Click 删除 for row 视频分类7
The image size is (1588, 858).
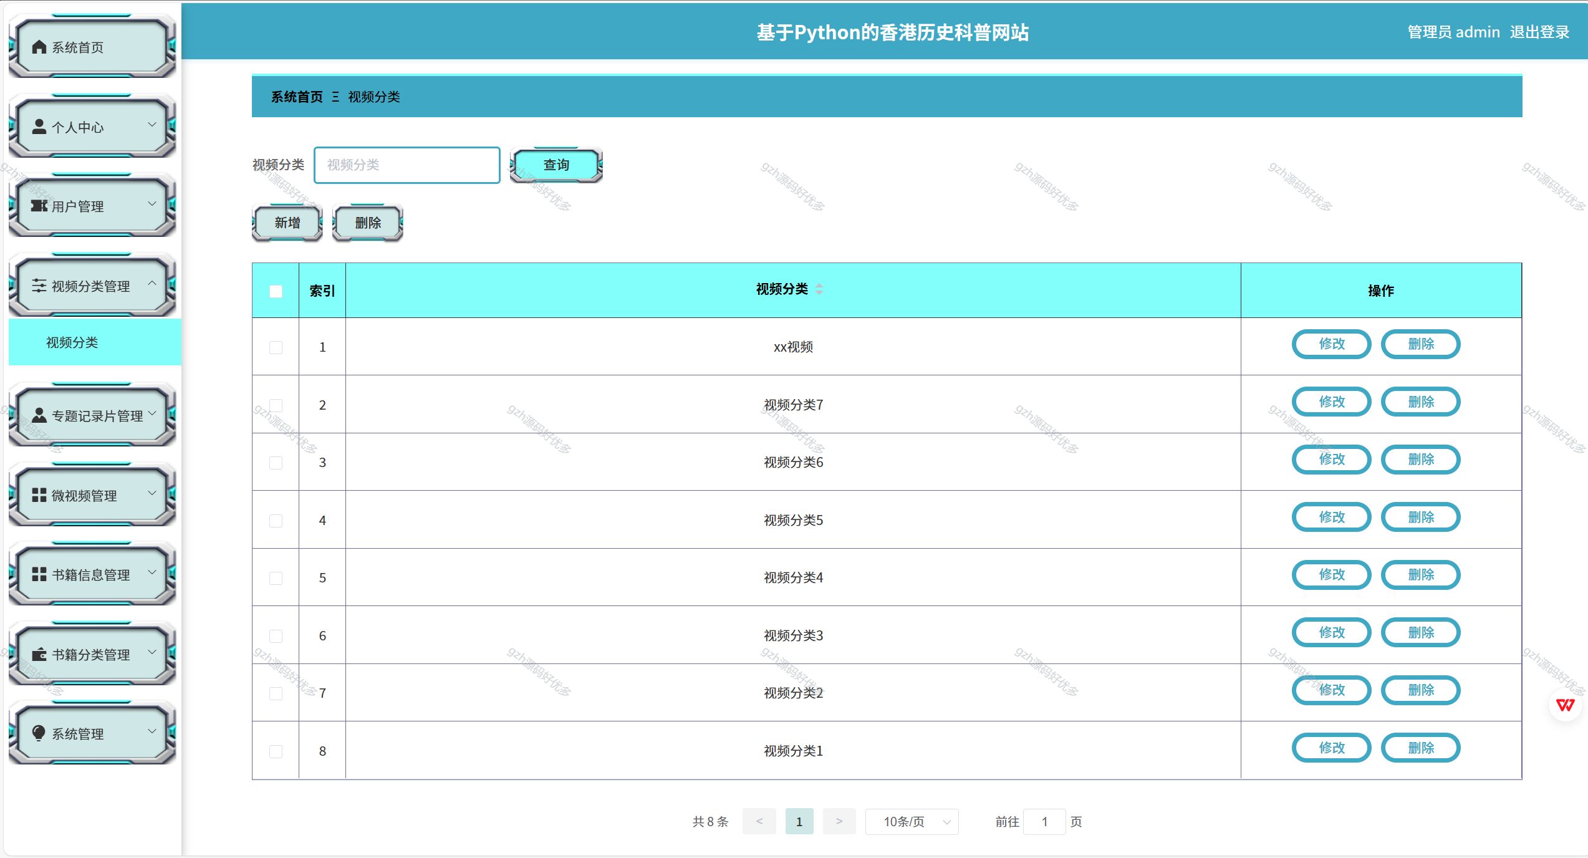point(1421,402)
